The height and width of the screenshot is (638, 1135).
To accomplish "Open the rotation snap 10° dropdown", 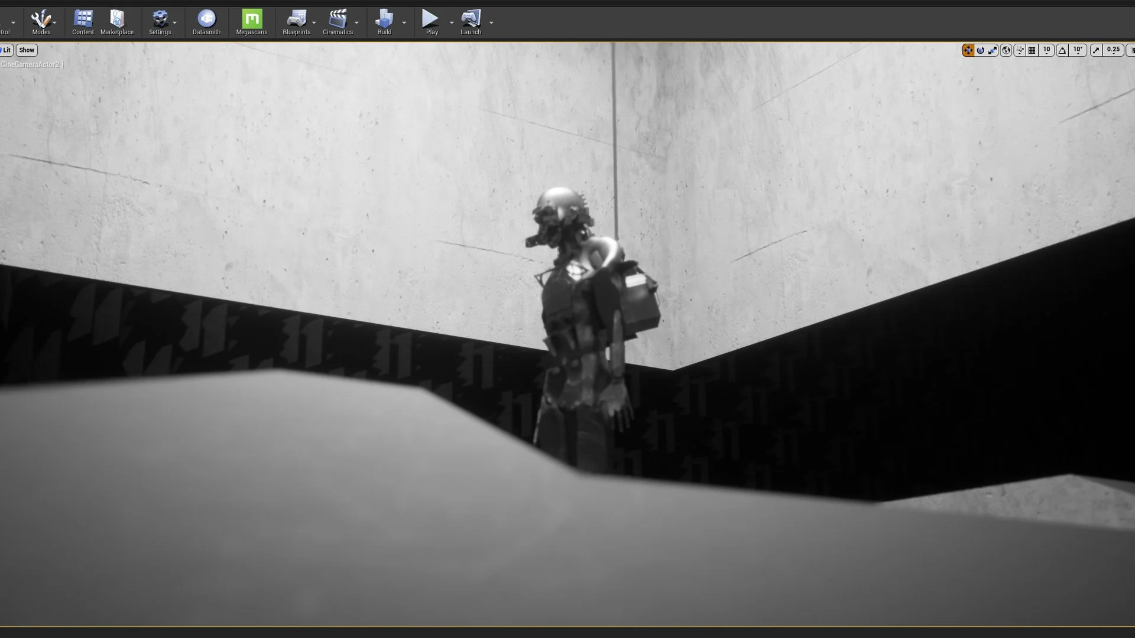I will pos(1078,50).
